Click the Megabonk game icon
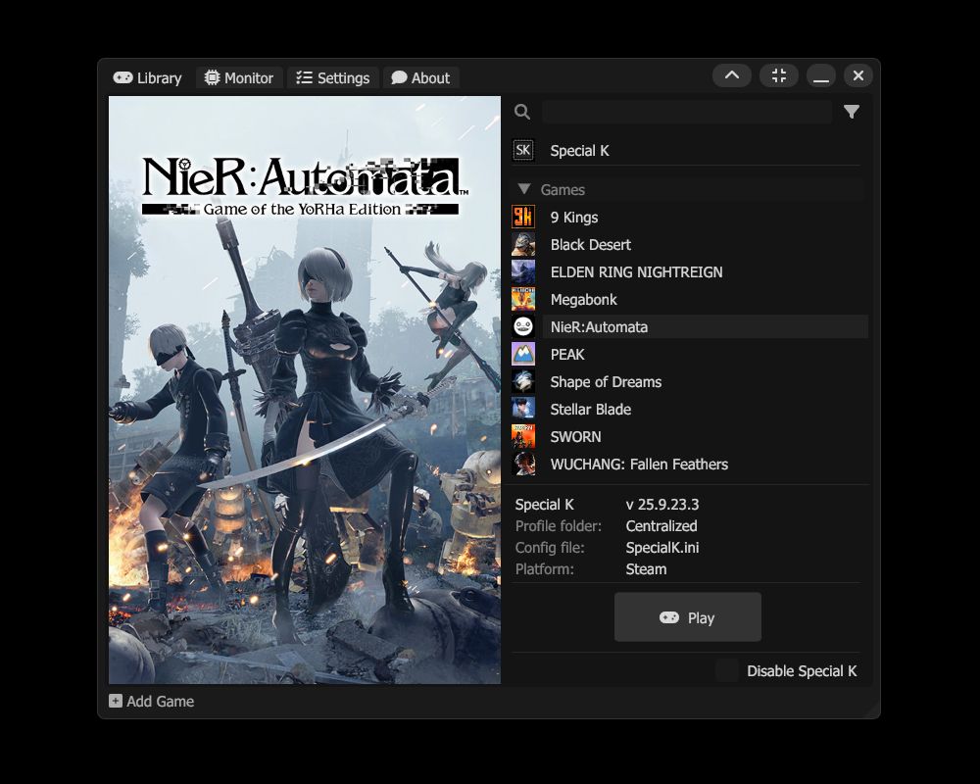 523,300
